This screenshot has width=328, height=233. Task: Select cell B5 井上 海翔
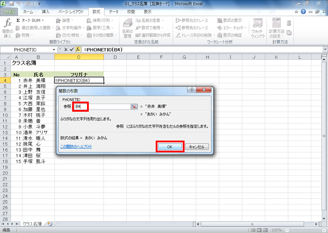(x=38, y=86)
